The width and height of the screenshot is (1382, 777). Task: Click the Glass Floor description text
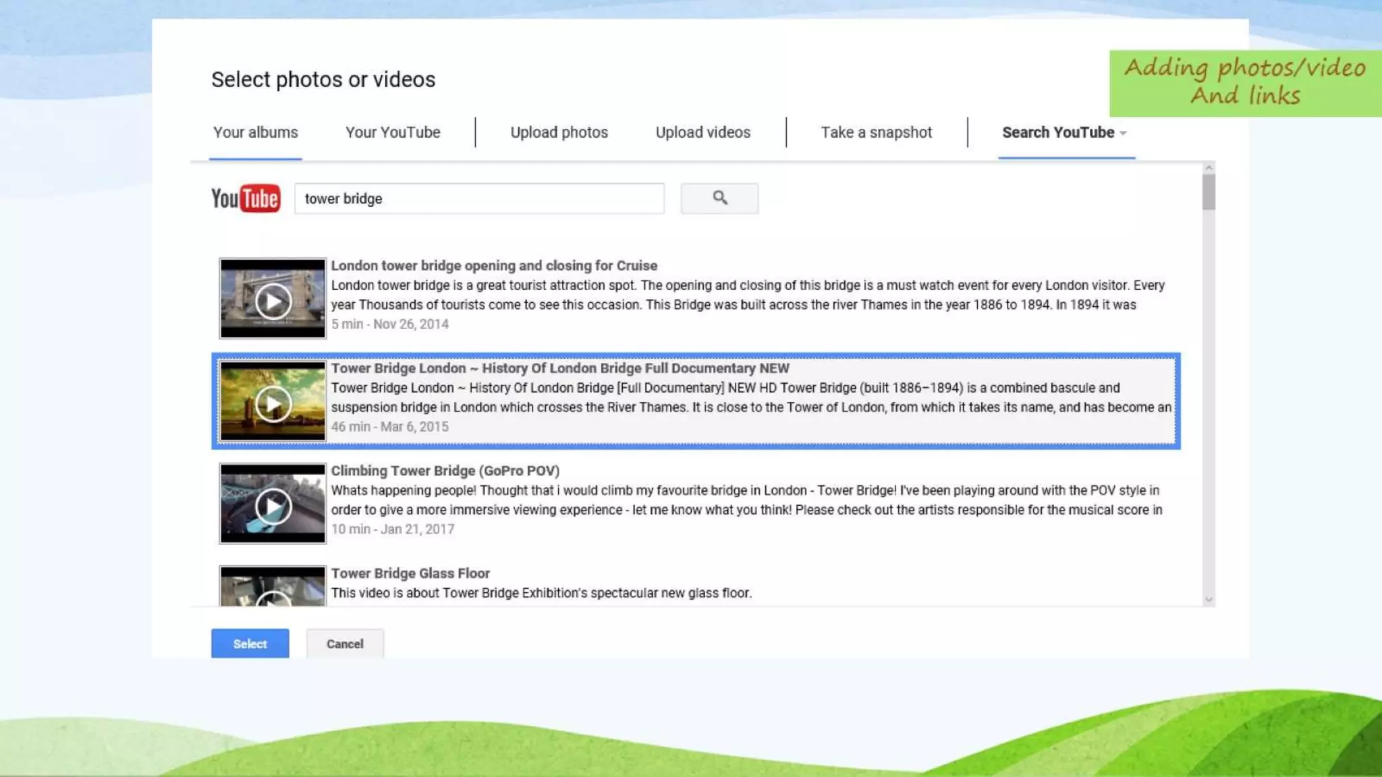541,593
